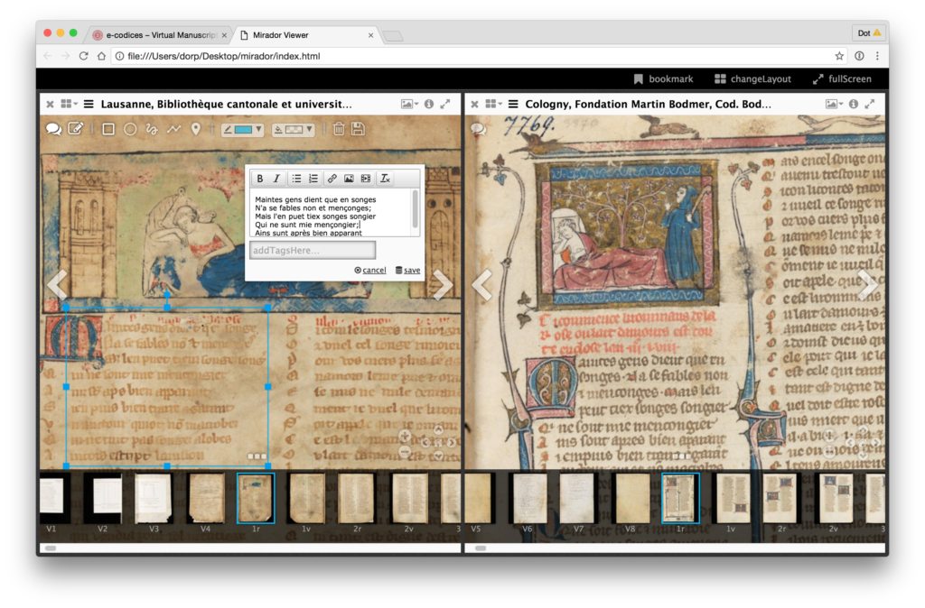Toggle the annotations speech bubble in Lausanne window
This screenshot has height=608, width=925.
pyautogui.click(x=53, y=129)
